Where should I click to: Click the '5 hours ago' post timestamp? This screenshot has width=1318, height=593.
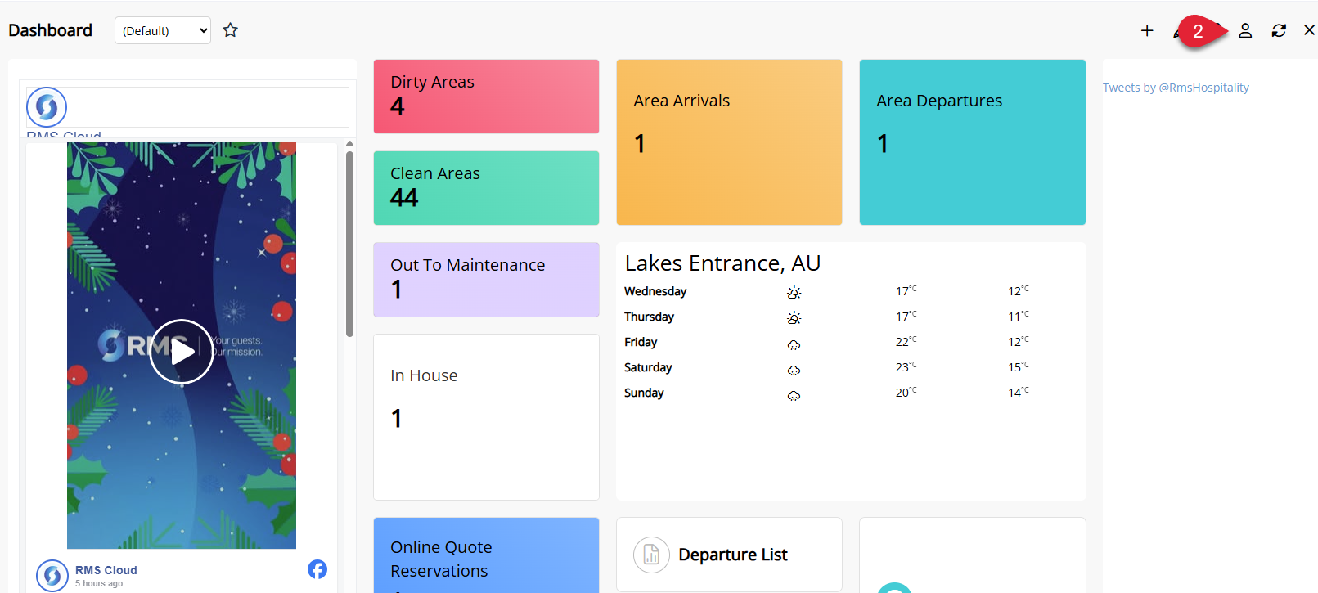(99, 583)
